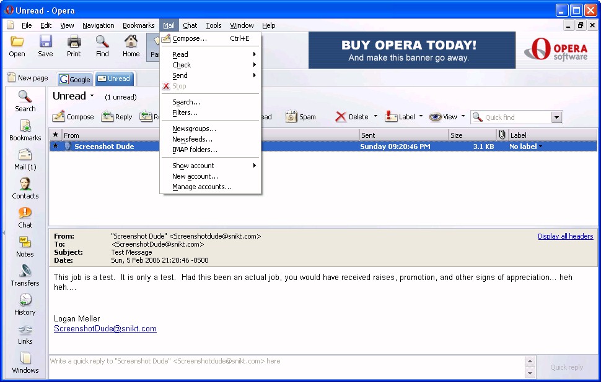The image size is (601, 382).
Task: Open the ScreenshotDude@snikt.com email link
Action: point(105,329)
